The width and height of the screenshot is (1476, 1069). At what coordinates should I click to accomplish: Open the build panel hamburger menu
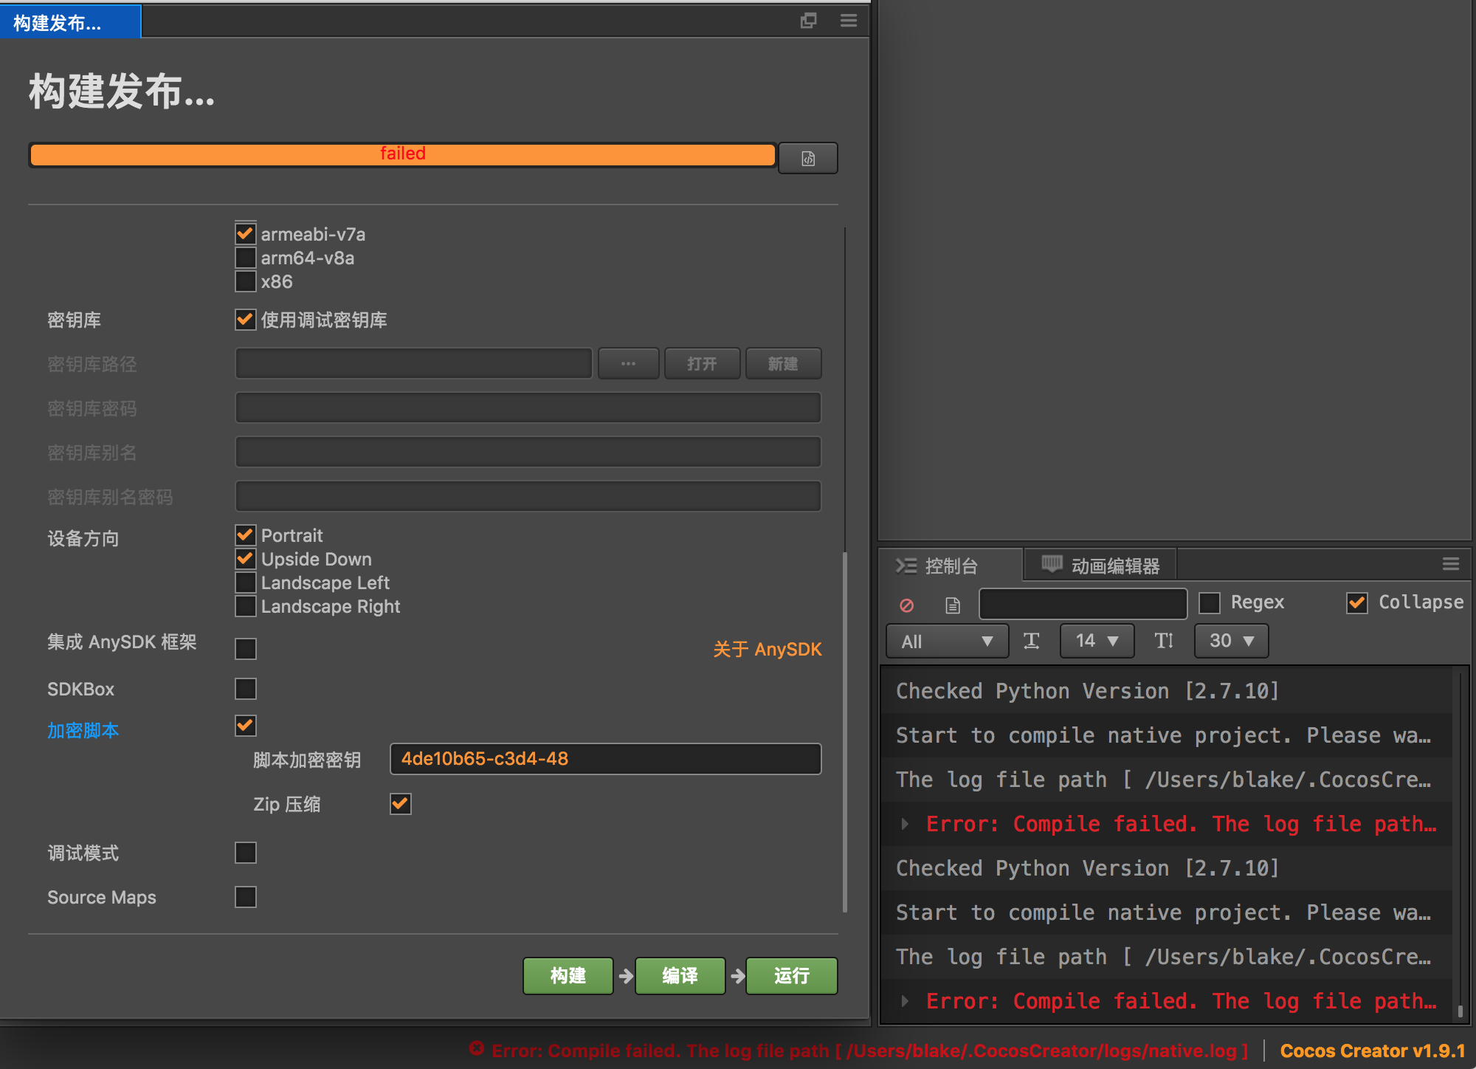pos(849,21)
